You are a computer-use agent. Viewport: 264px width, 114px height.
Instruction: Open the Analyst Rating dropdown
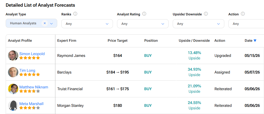coord(143,24)
